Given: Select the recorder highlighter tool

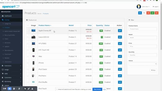Looking at the screenshot, I should (32, 89).
